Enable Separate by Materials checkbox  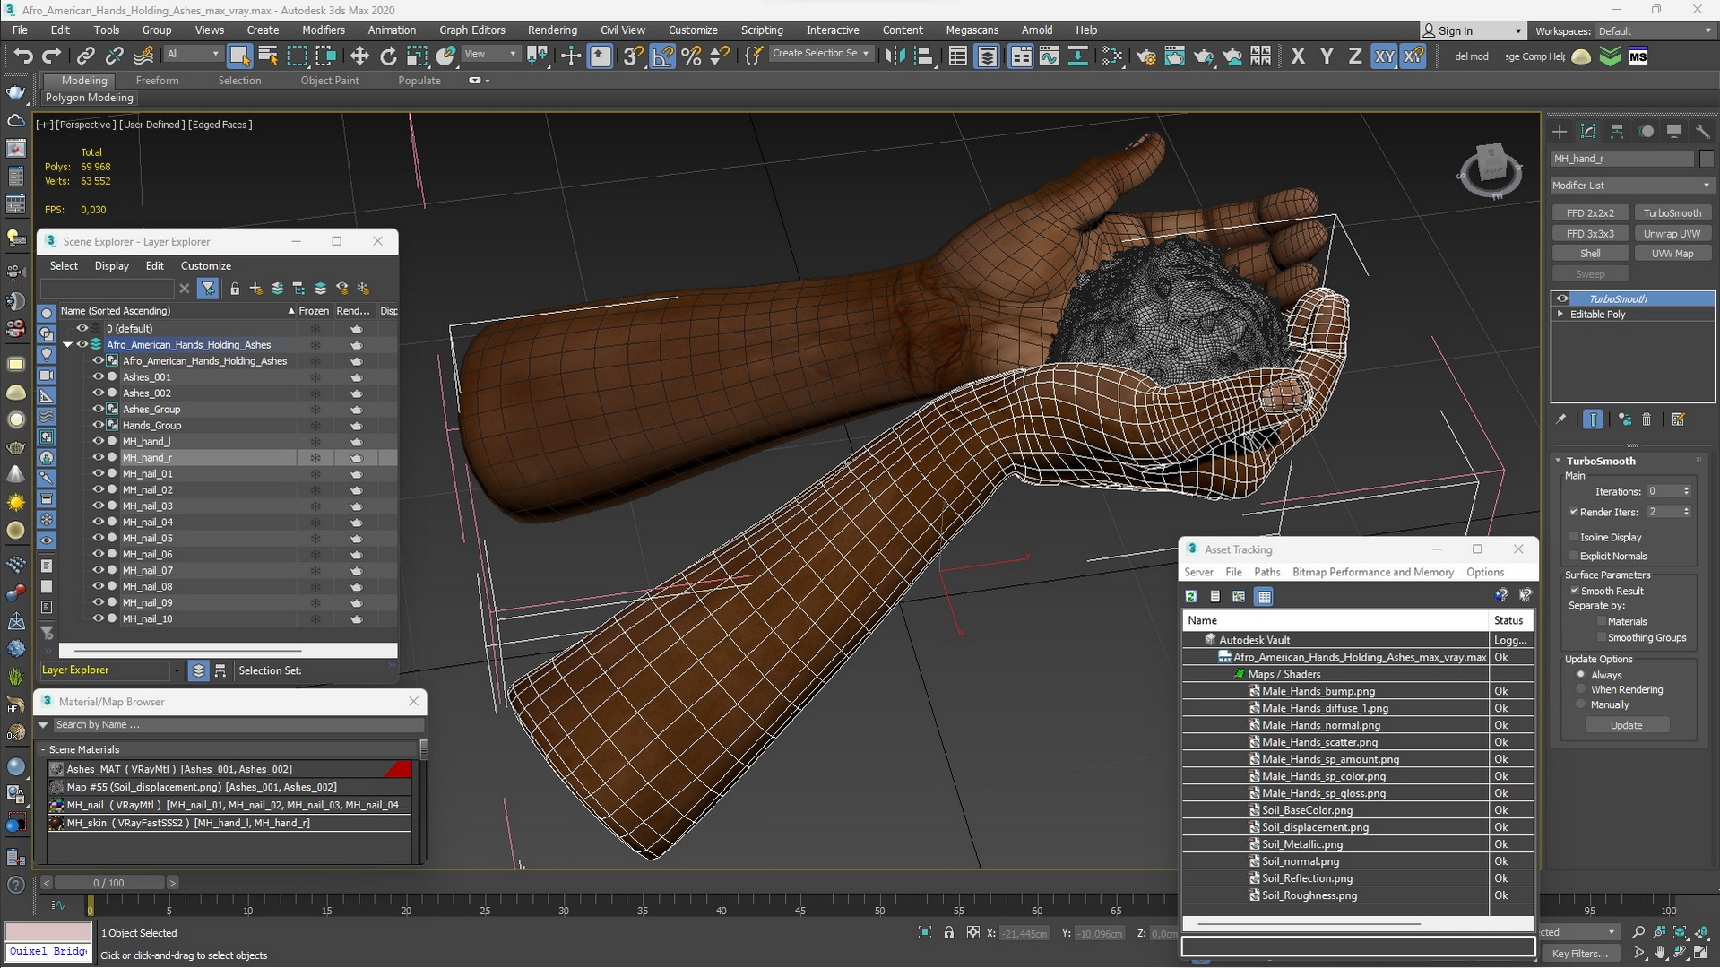pos(1601,621)
